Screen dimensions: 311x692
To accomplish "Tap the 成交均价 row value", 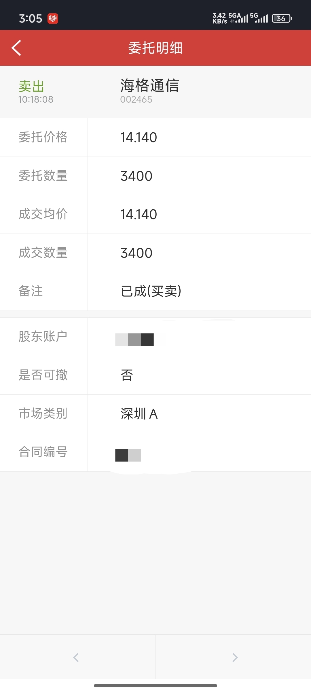I will tap(139, 215).
